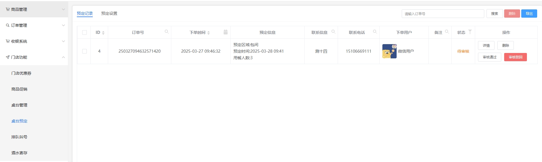
Task: Click the order number search input field
Action: tap(442, 14)
